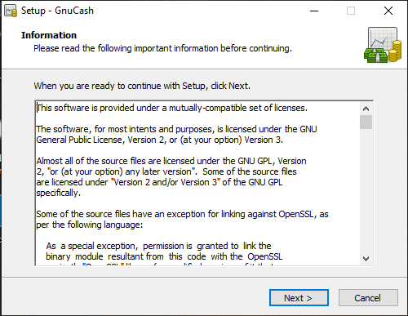
Task: Click the 'General Public License, Version 2' line
Action: click(x=160, y=140)
